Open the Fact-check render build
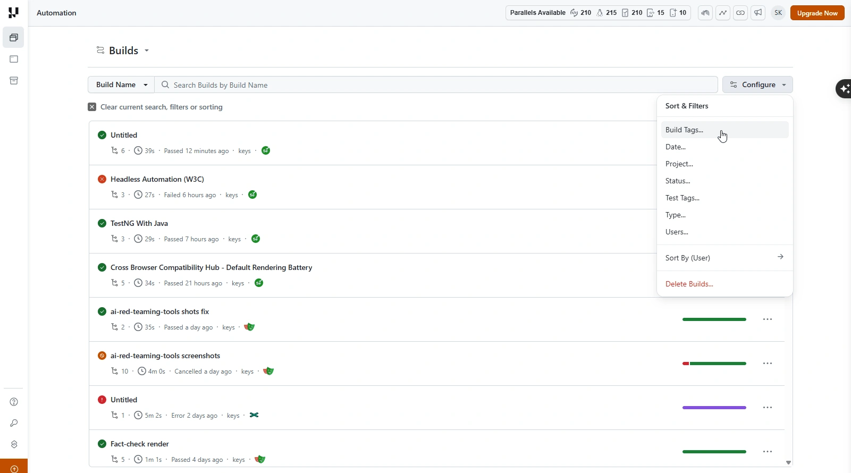 click(x=140, y=444)
